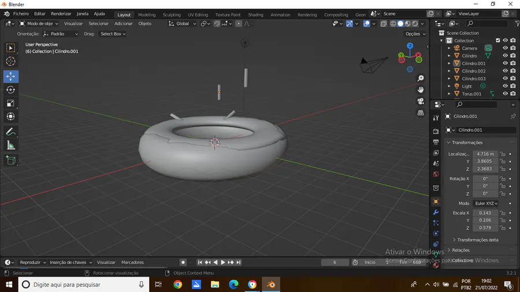Open the Modifiers wrench tab
This screenshot has width=520, height=292.
436,212
